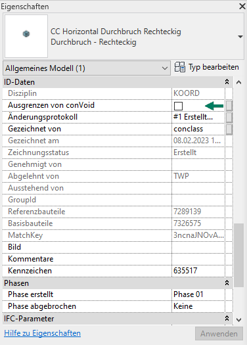The width and height of the screenshot is (247, 345).
Task: Click the small button beside Ausgrenzen von conVoid
Action: click(x=229, y=106)
